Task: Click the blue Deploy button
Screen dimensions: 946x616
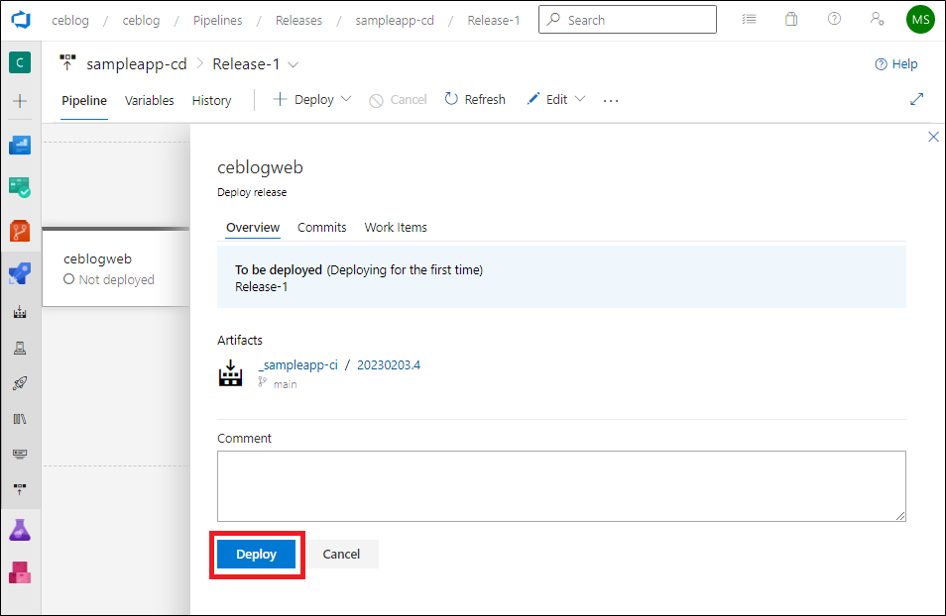Action: coord(257,554)
